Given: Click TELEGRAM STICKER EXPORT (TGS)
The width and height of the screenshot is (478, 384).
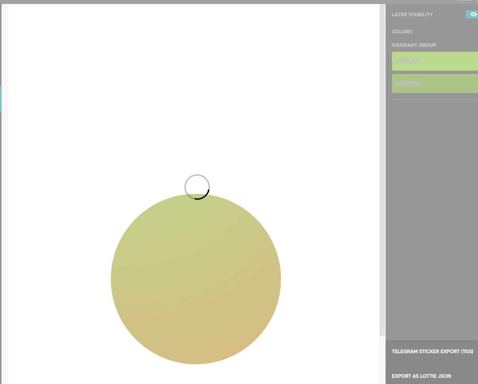Looking at the screenshot, I should click(x=432, y=351).
